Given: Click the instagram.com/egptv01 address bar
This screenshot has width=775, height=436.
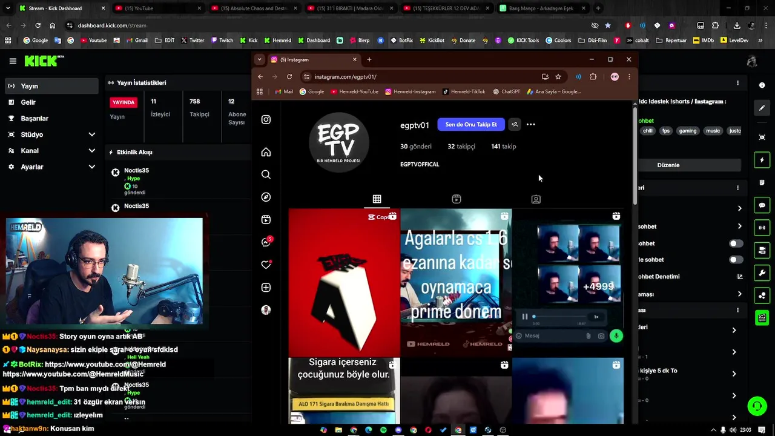Looking at the screenshot, I should click(x=424, y=77).
